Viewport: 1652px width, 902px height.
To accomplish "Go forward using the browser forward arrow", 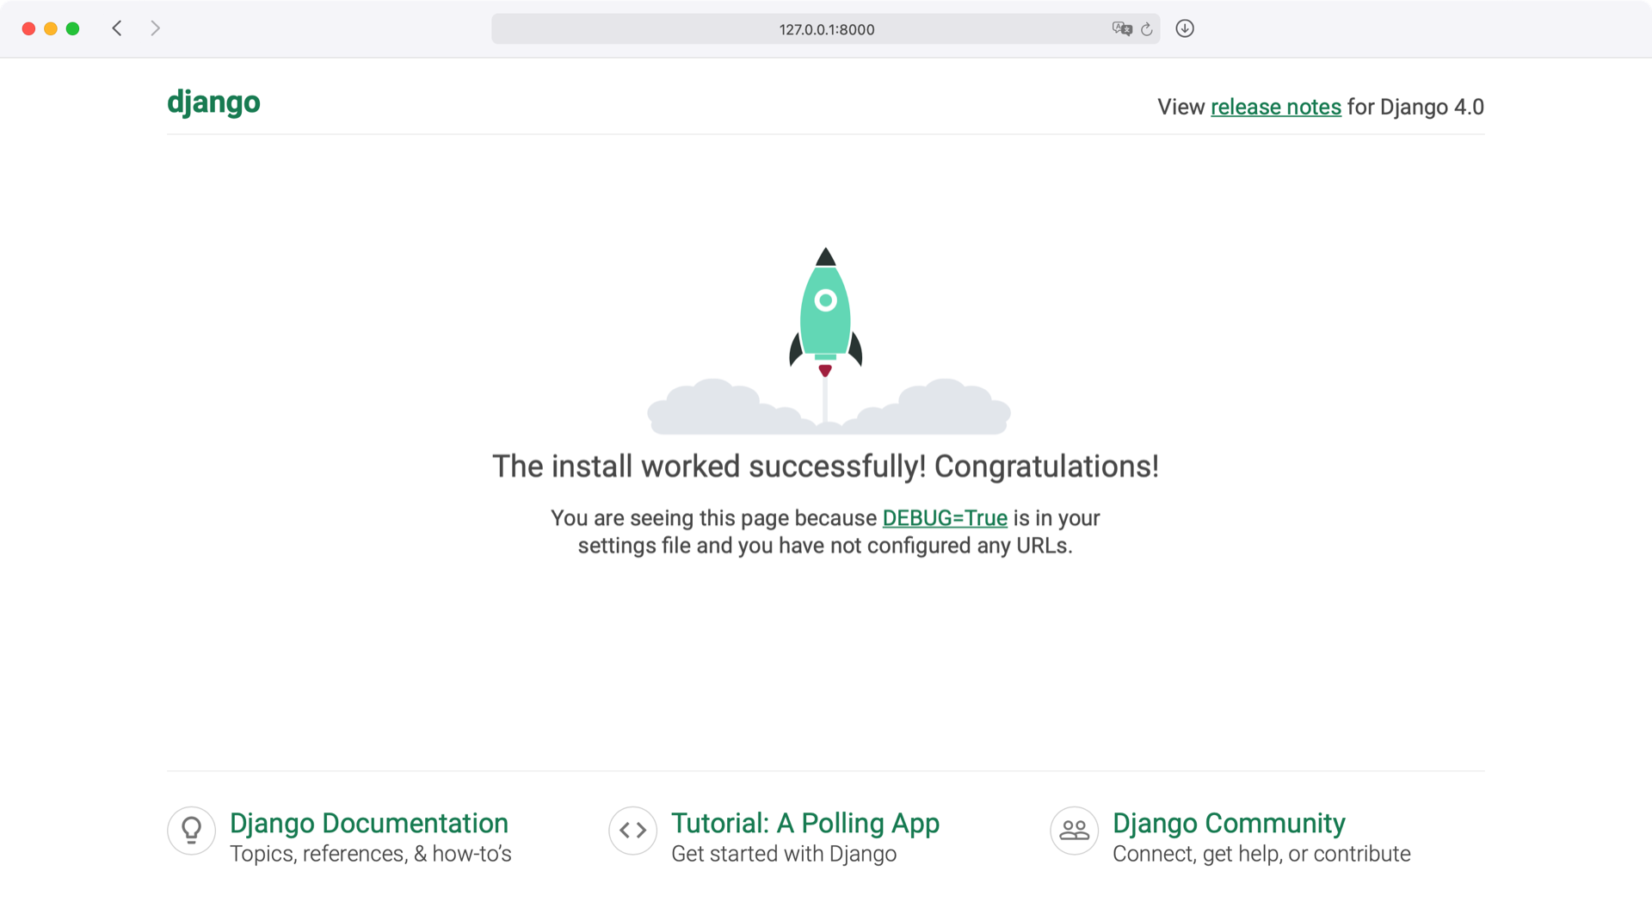I will click(155, 28).
